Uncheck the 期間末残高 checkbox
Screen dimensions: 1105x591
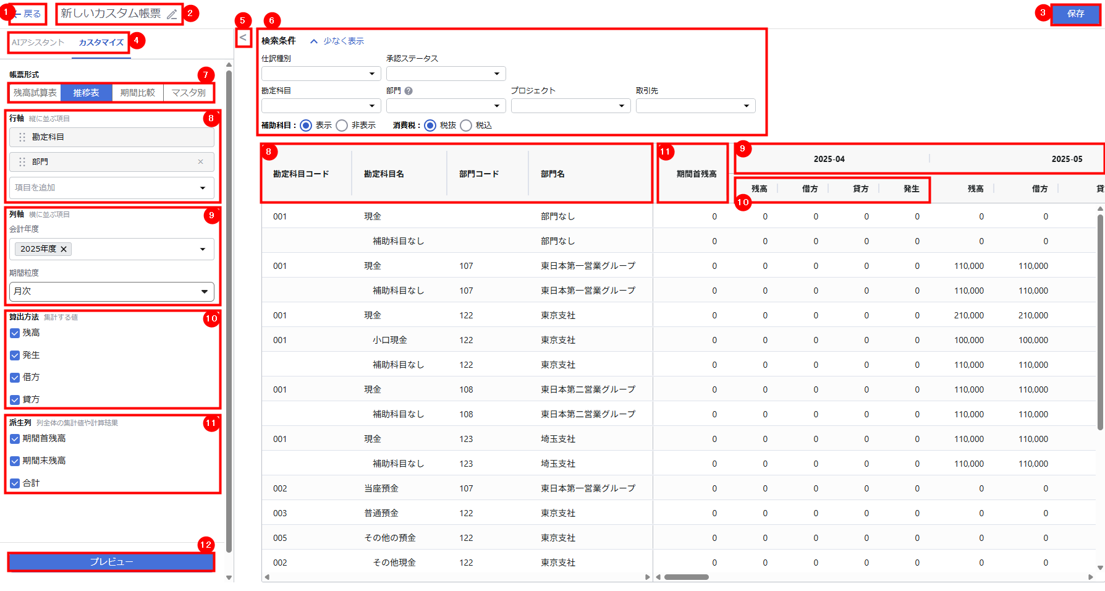click(x=15, y=461)
